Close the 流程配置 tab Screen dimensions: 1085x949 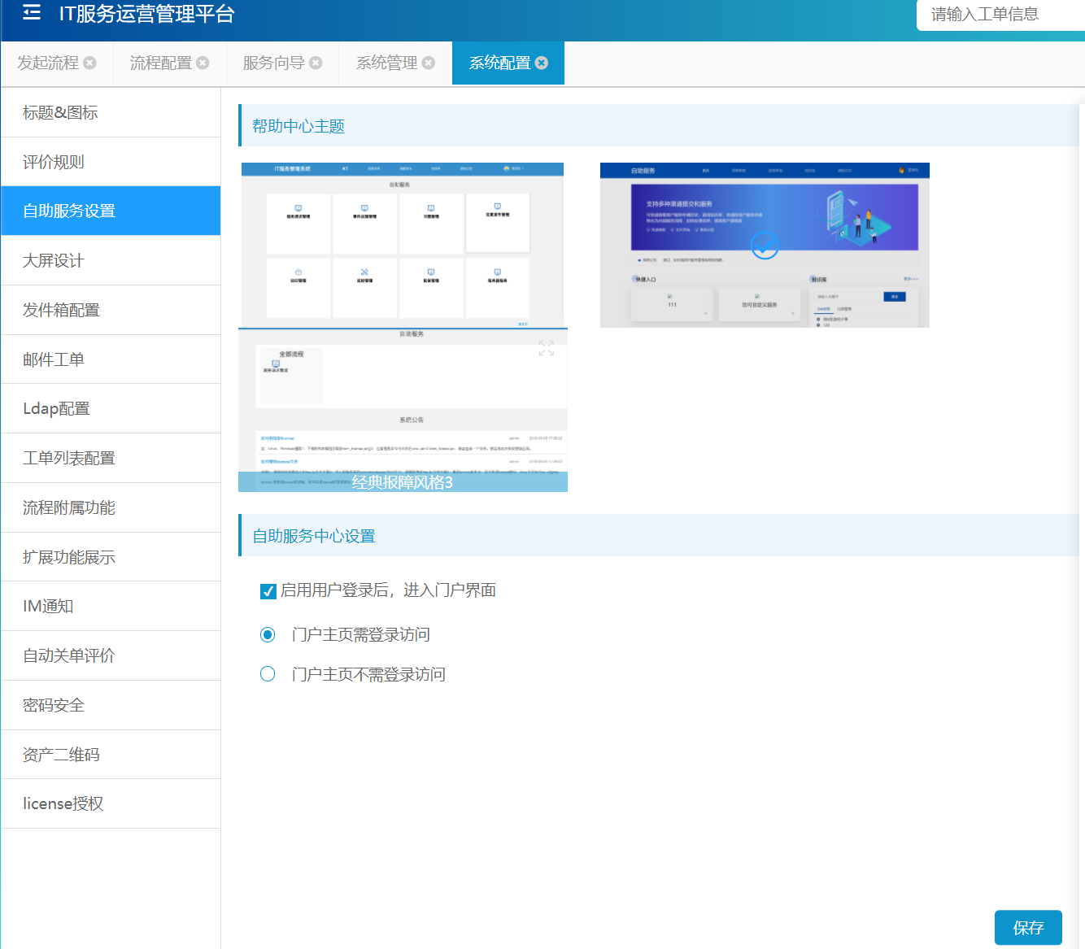coord(203,63)
